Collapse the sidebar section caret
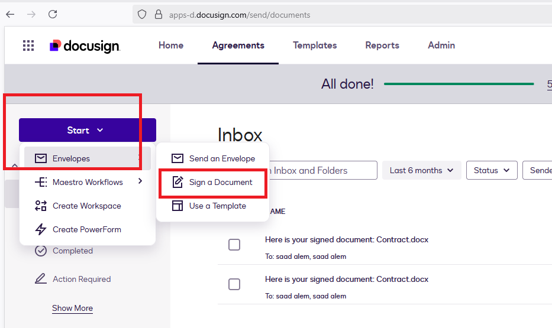 coord(14,165)
